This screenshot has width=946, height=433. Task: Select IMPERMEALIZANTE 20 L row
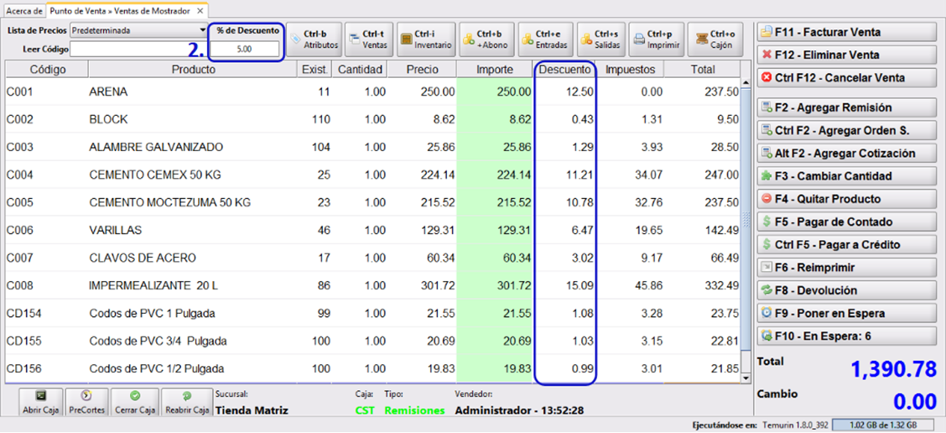coord(373,285)
